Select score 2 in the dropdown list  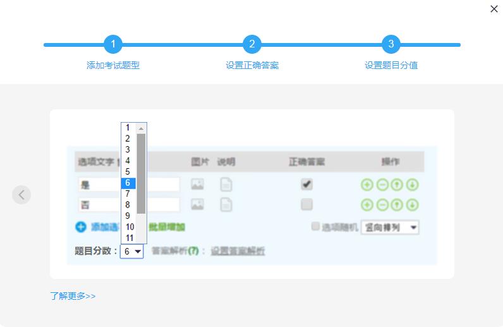(128, 139)
